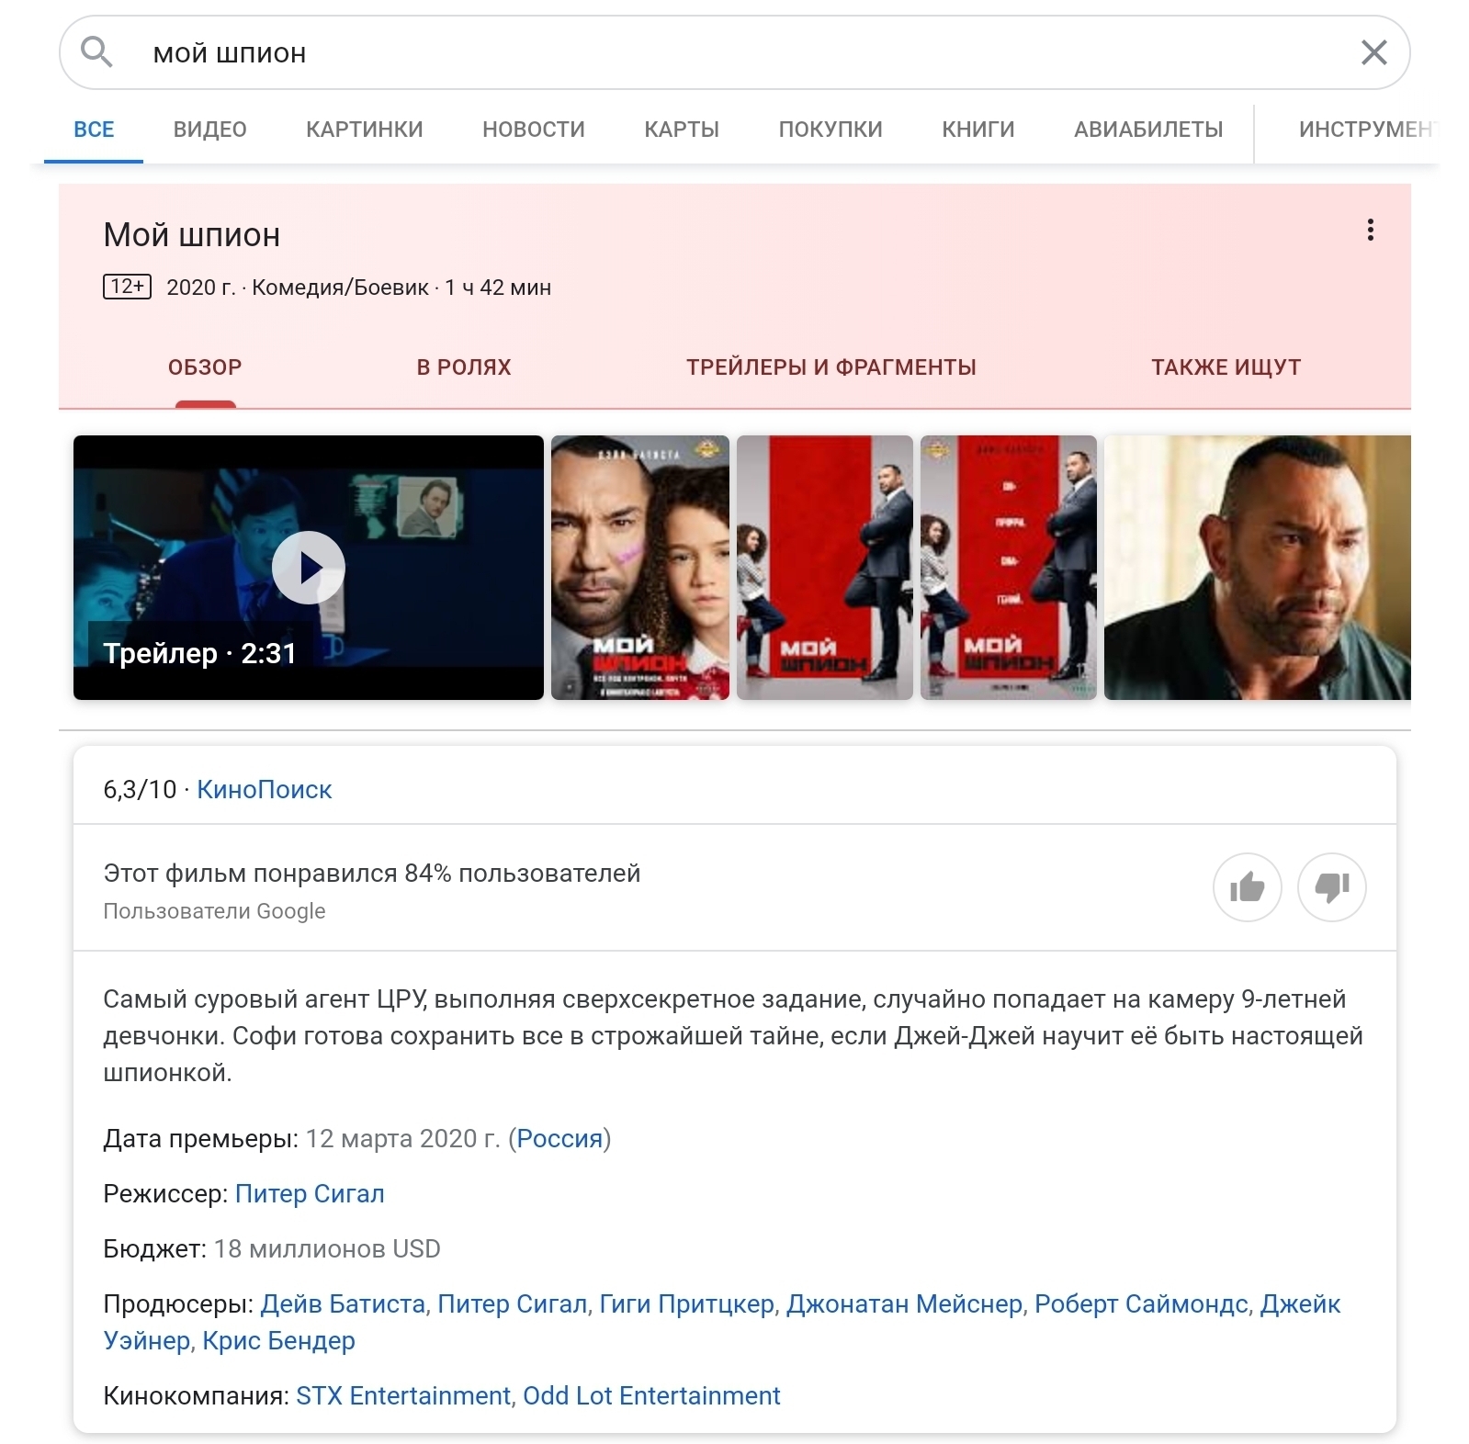Like the movie with thumbs up

point(1247,887)
